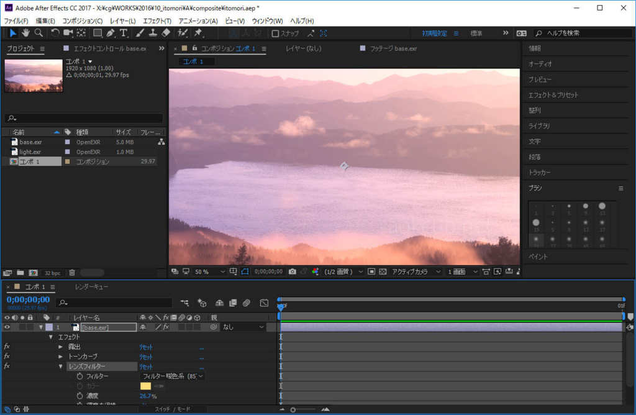The height and width of the screenshot is (415, 636).
Task: Open the コンポジション(C) menu
Action: point(83,21)
